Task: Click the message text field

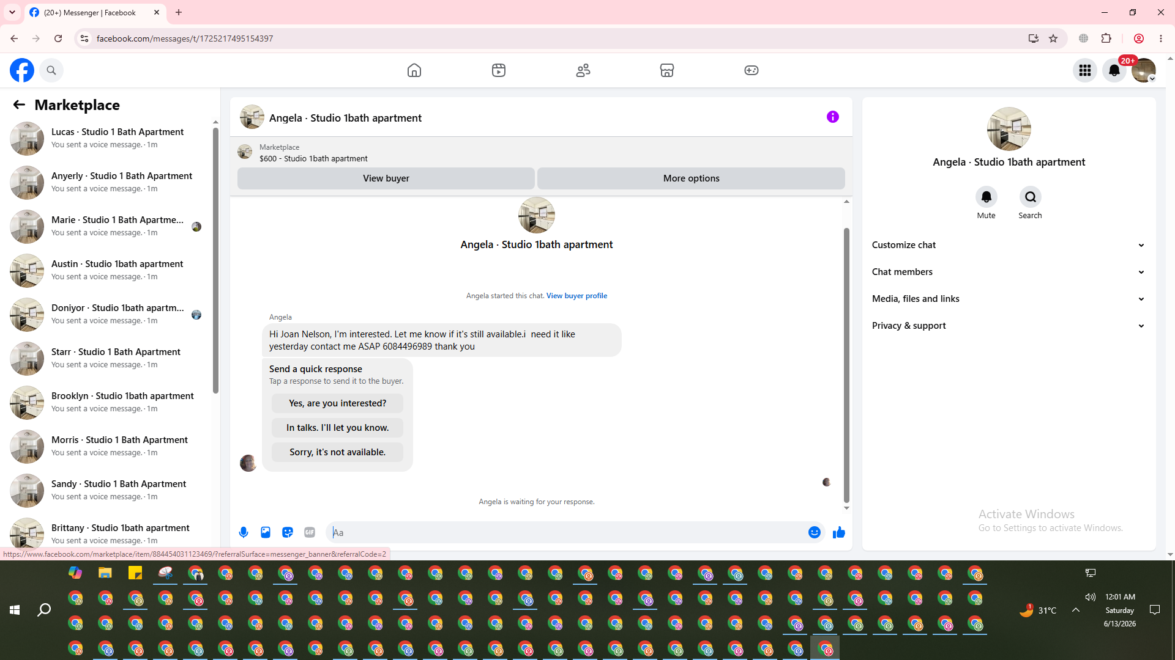Action: pyautogui.click(x=568, y=532)
